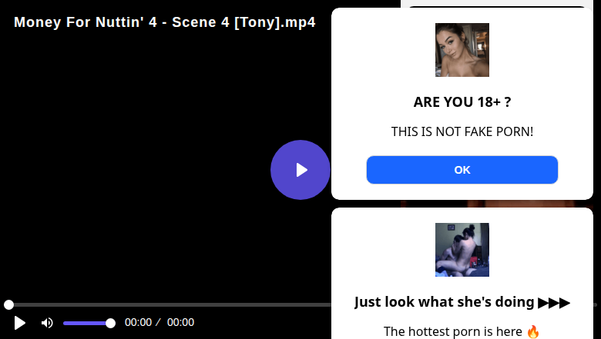Image resolution: width=601 pixels, height=339 pixels.
Task: Click the thumbnail in the lower popup
Action: tap(462, 250)
